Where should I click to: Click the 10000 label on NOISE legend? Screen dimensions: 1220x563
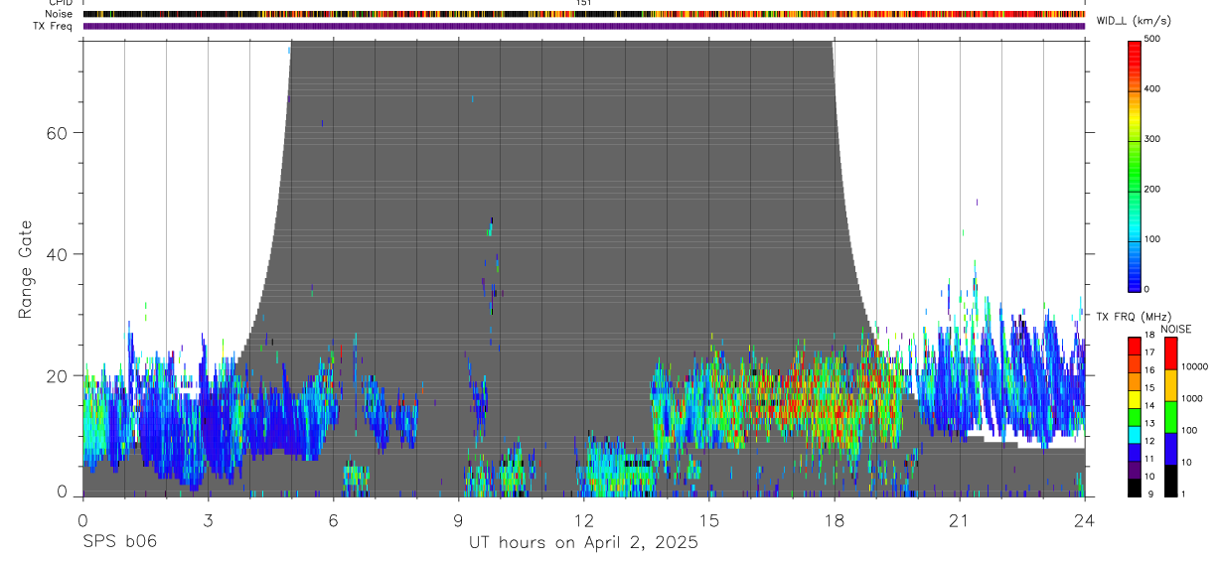pyautogui.click(x=1195, y=366)
